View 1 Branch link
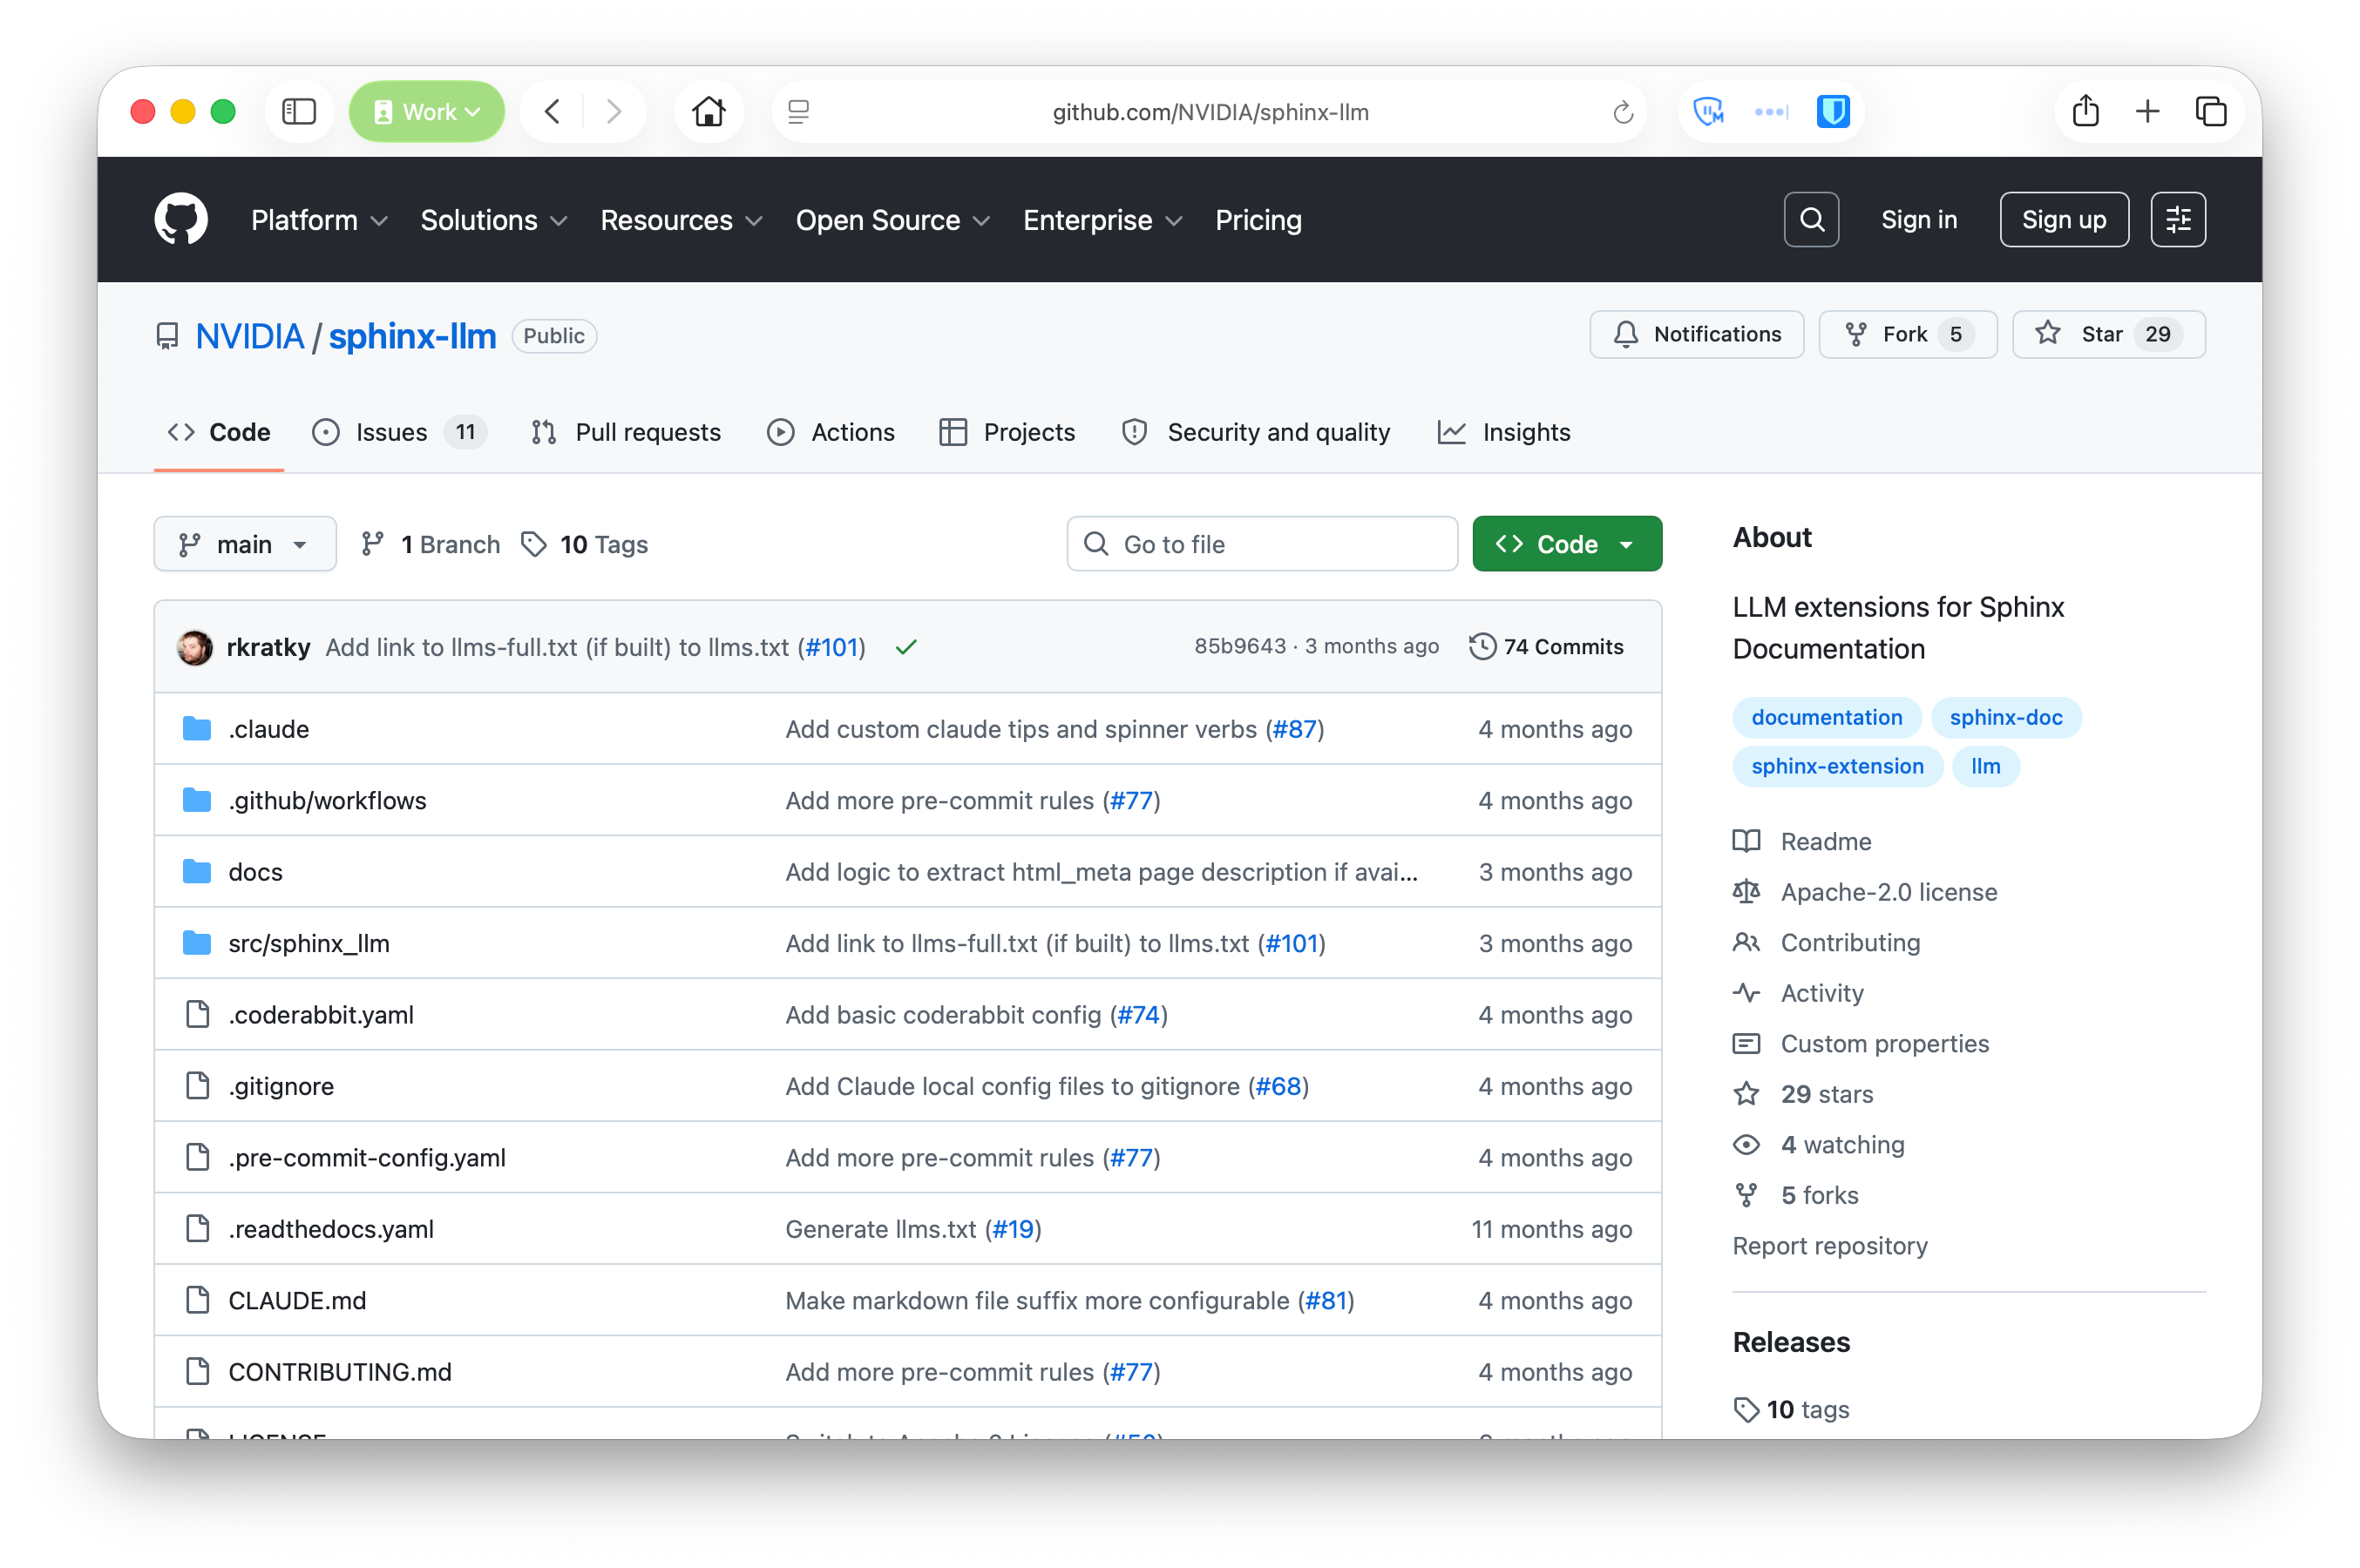Screen dimensions: 2360x1568 point(431,544)
